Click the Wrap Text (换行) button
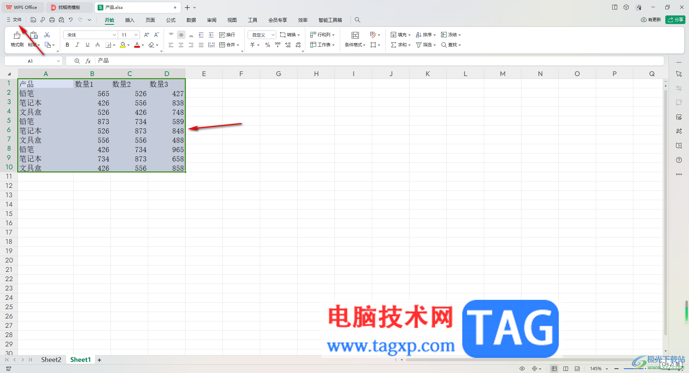This screenshot has width=689, height=373. (x=227, y=35)
